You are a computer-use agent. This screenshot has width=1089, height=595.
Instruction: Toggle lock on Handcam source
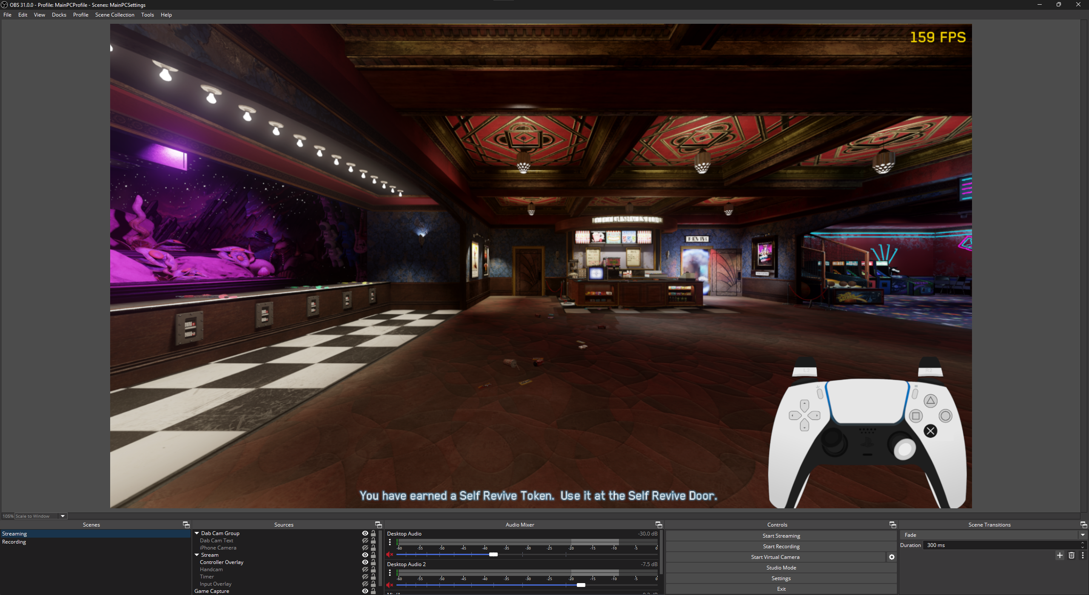(x=373, y=569)
